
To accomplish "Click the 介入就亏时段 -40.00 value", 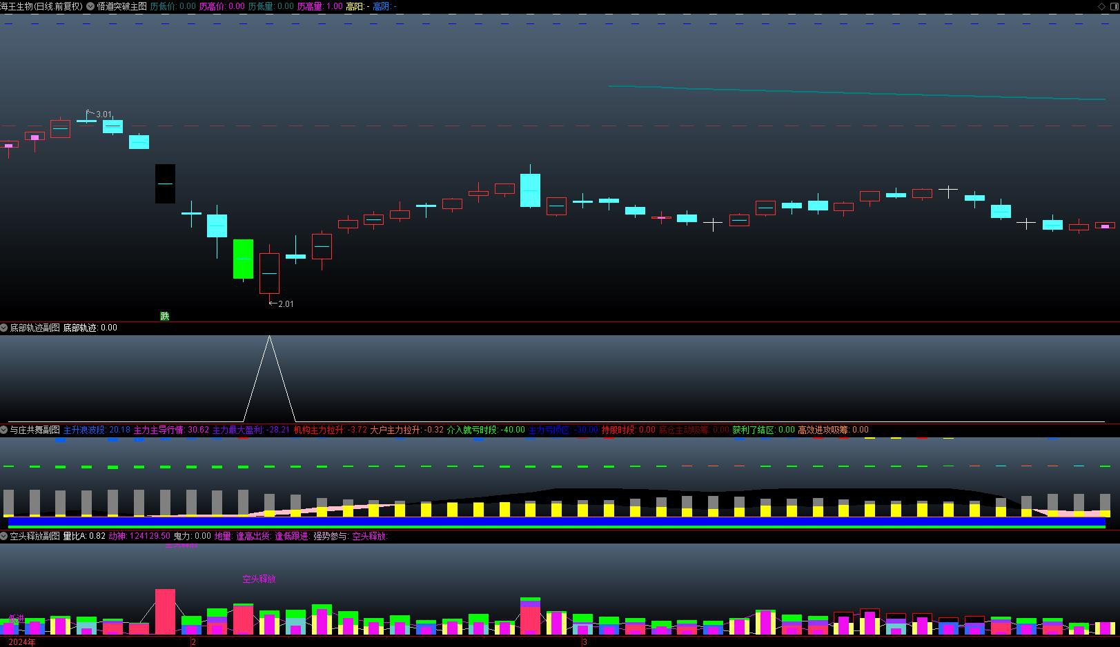I will click(486, 430).
